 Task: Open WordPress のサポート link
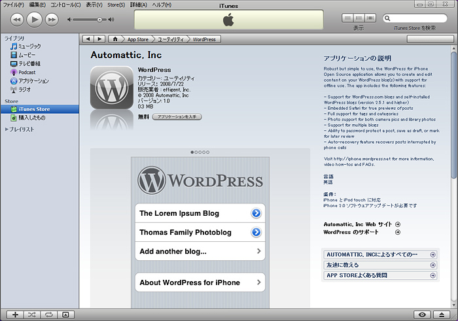pos(351,232)
